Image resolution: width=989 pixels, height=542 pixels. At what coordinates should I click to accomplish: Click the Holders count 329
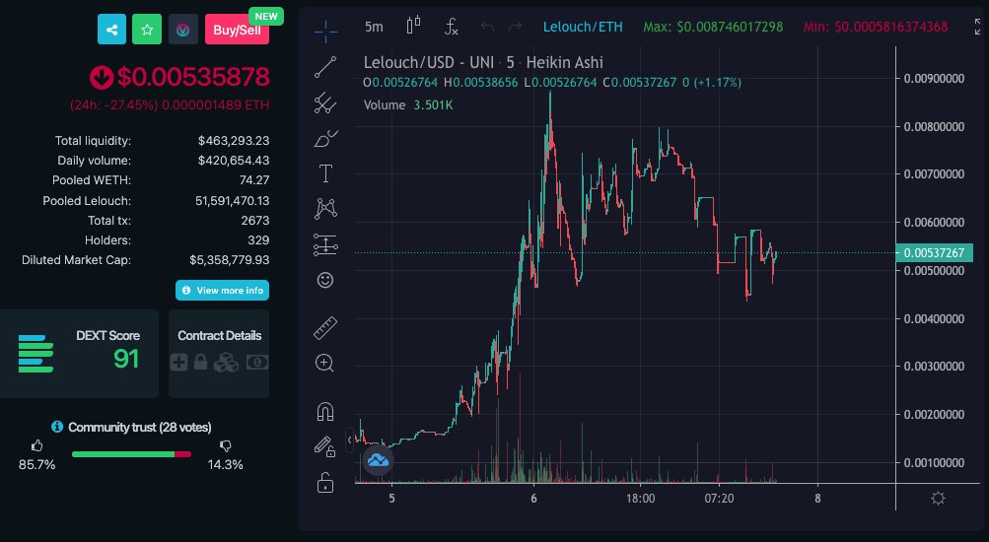(x=258, y=240)
